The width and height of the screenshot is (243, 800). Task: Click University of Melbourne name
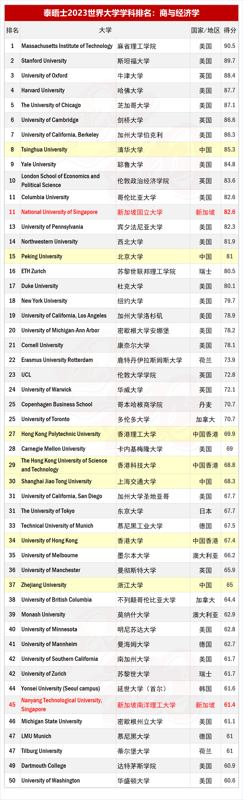[49, 556]
